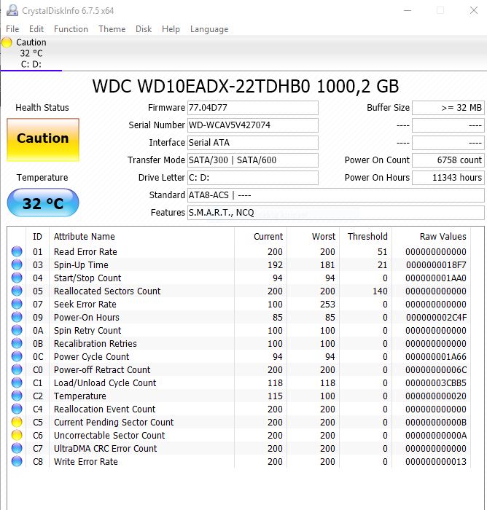
Task: Click yellow icon for Current Pending Sector Count
Action: (17, 422)
